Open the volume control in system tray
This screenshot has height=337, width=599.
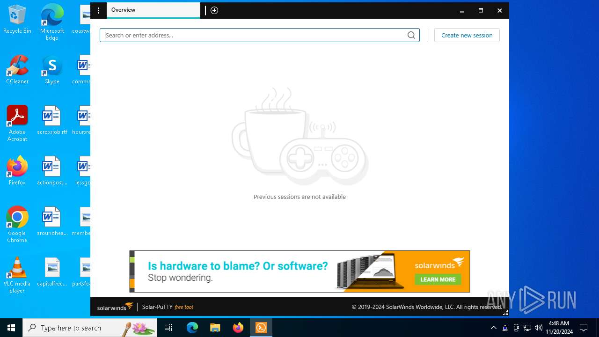(539, 328)
